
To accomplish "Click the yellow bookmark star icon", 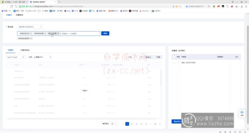I will point(176,6).
